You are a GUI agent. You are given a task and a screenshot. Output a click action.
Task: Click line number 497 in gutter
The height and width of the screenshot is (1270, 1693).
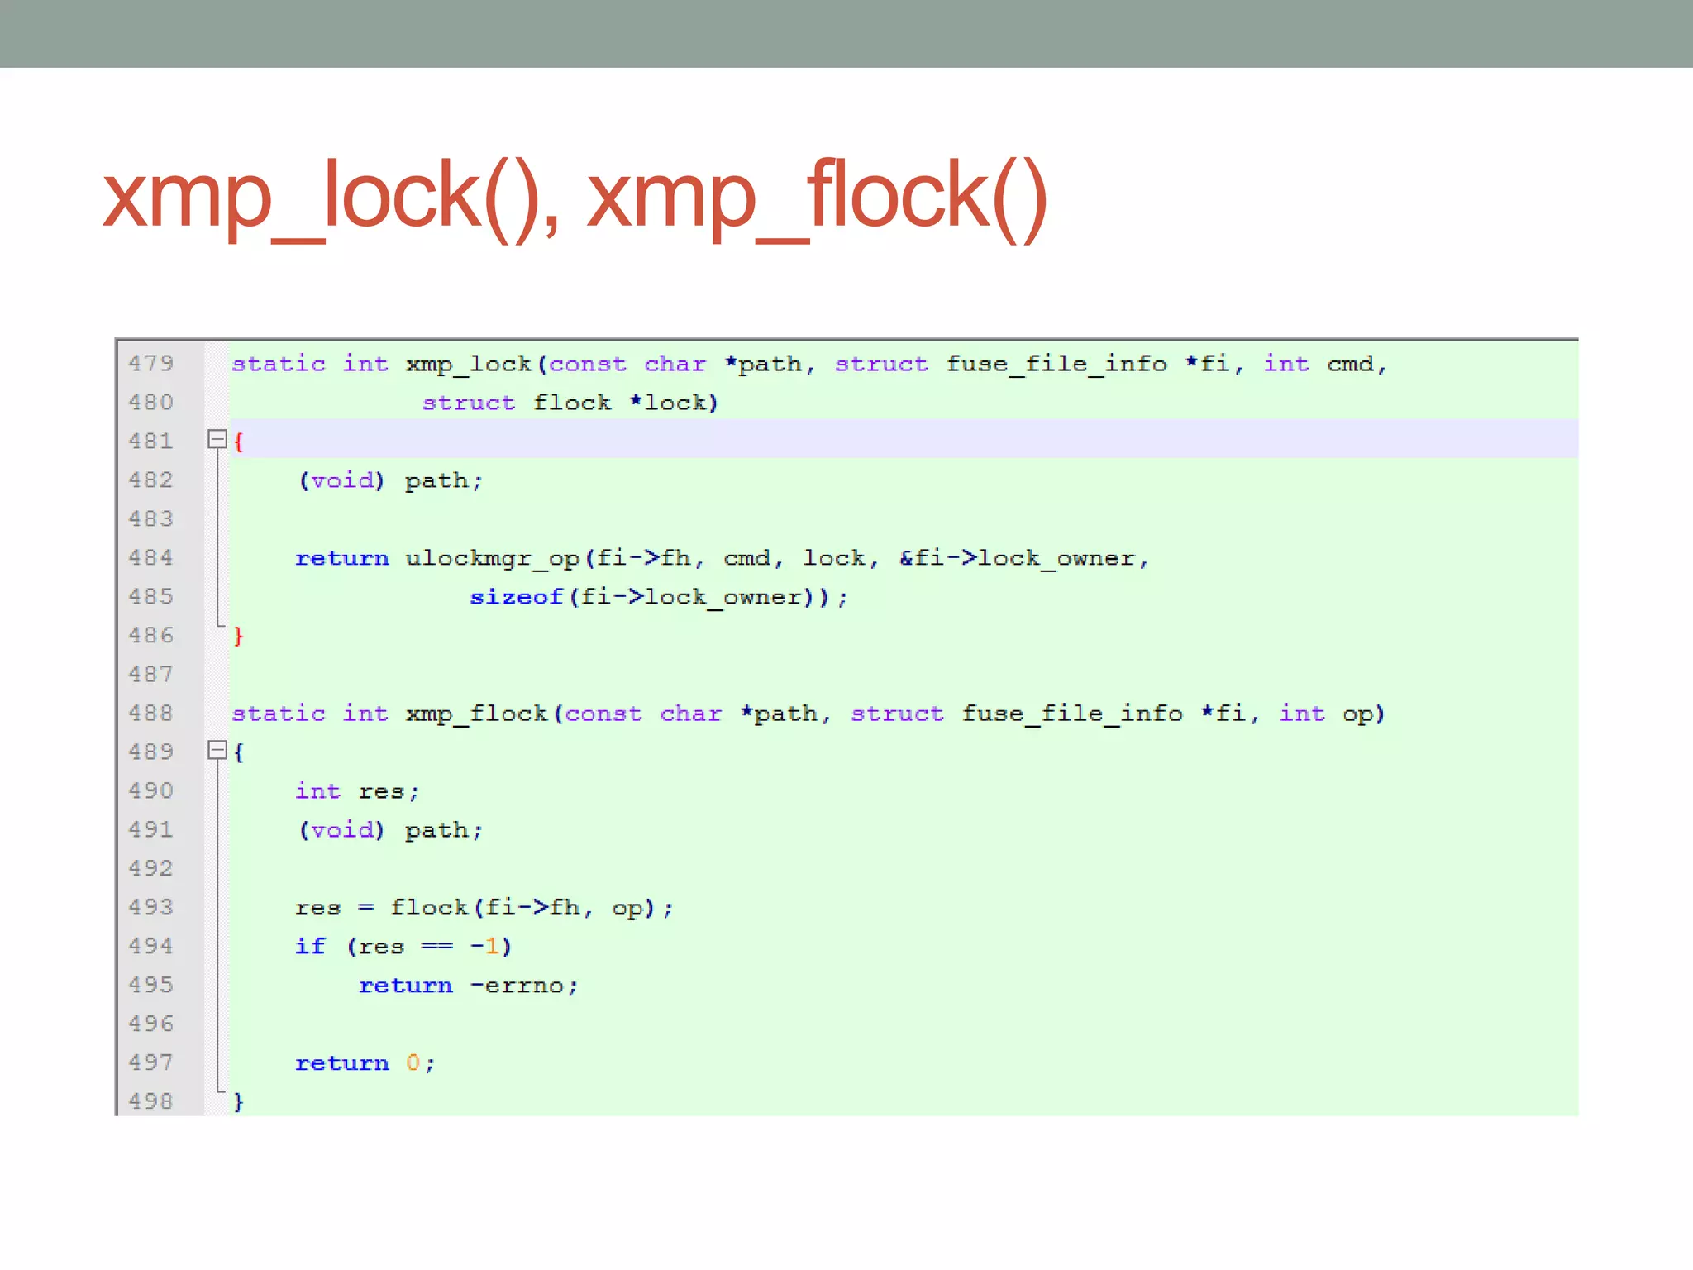151,1062
